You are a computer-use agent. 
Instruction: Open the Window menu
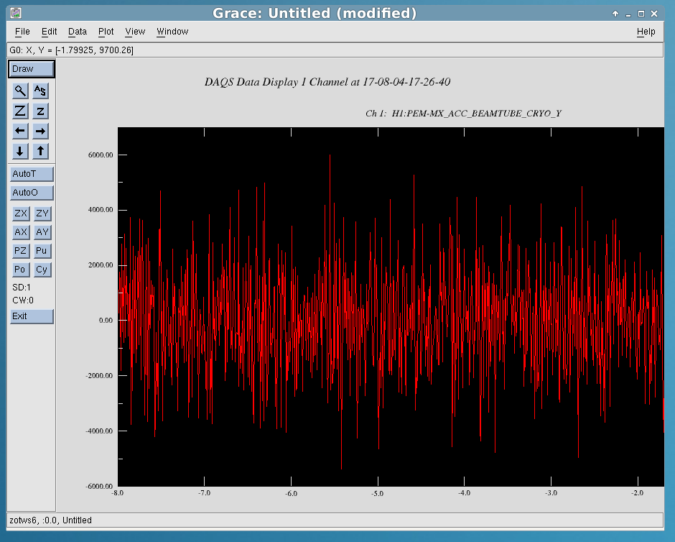[172, 32]
